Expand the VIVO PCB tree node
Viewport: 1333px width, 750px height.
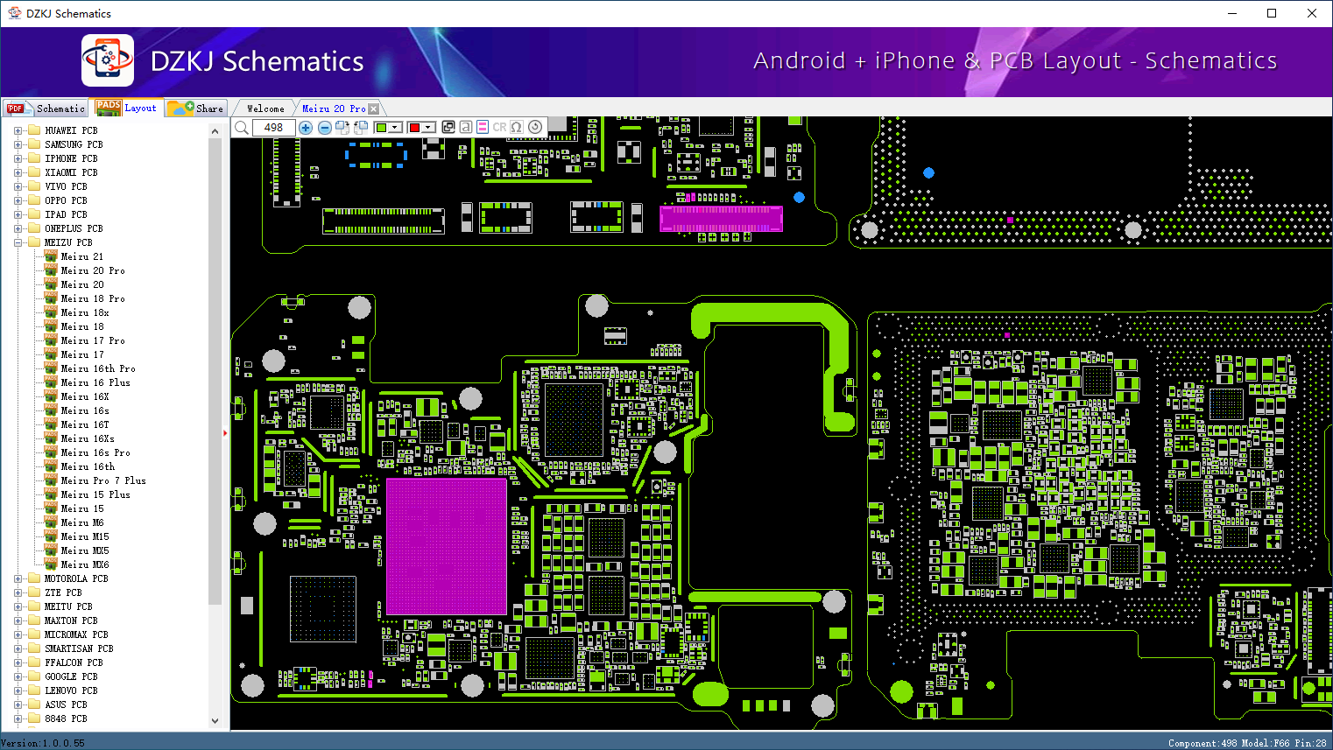(x=18, y=186)
